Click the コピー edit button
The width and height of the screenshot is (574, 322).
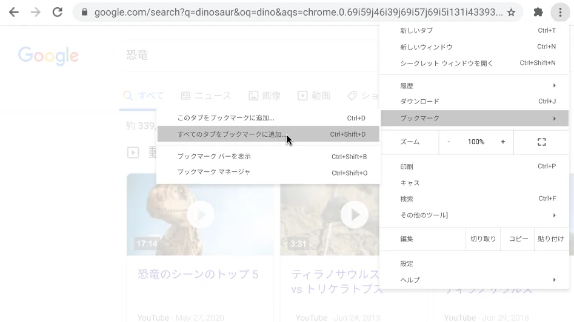(x=518, y=239)
